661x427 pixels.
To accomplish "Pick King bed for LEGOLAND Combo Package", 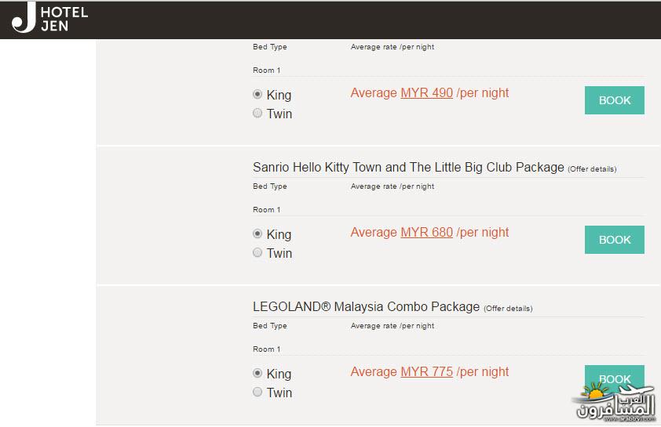I will coord(257,373).
